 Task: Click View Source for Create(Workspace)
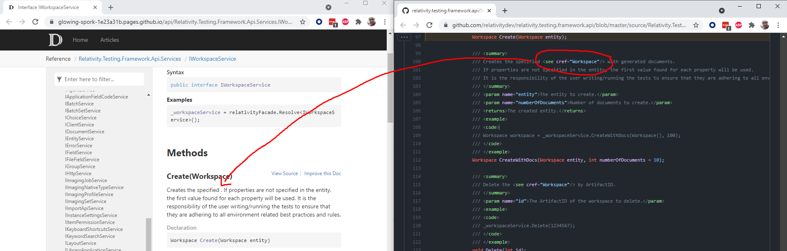285,173
